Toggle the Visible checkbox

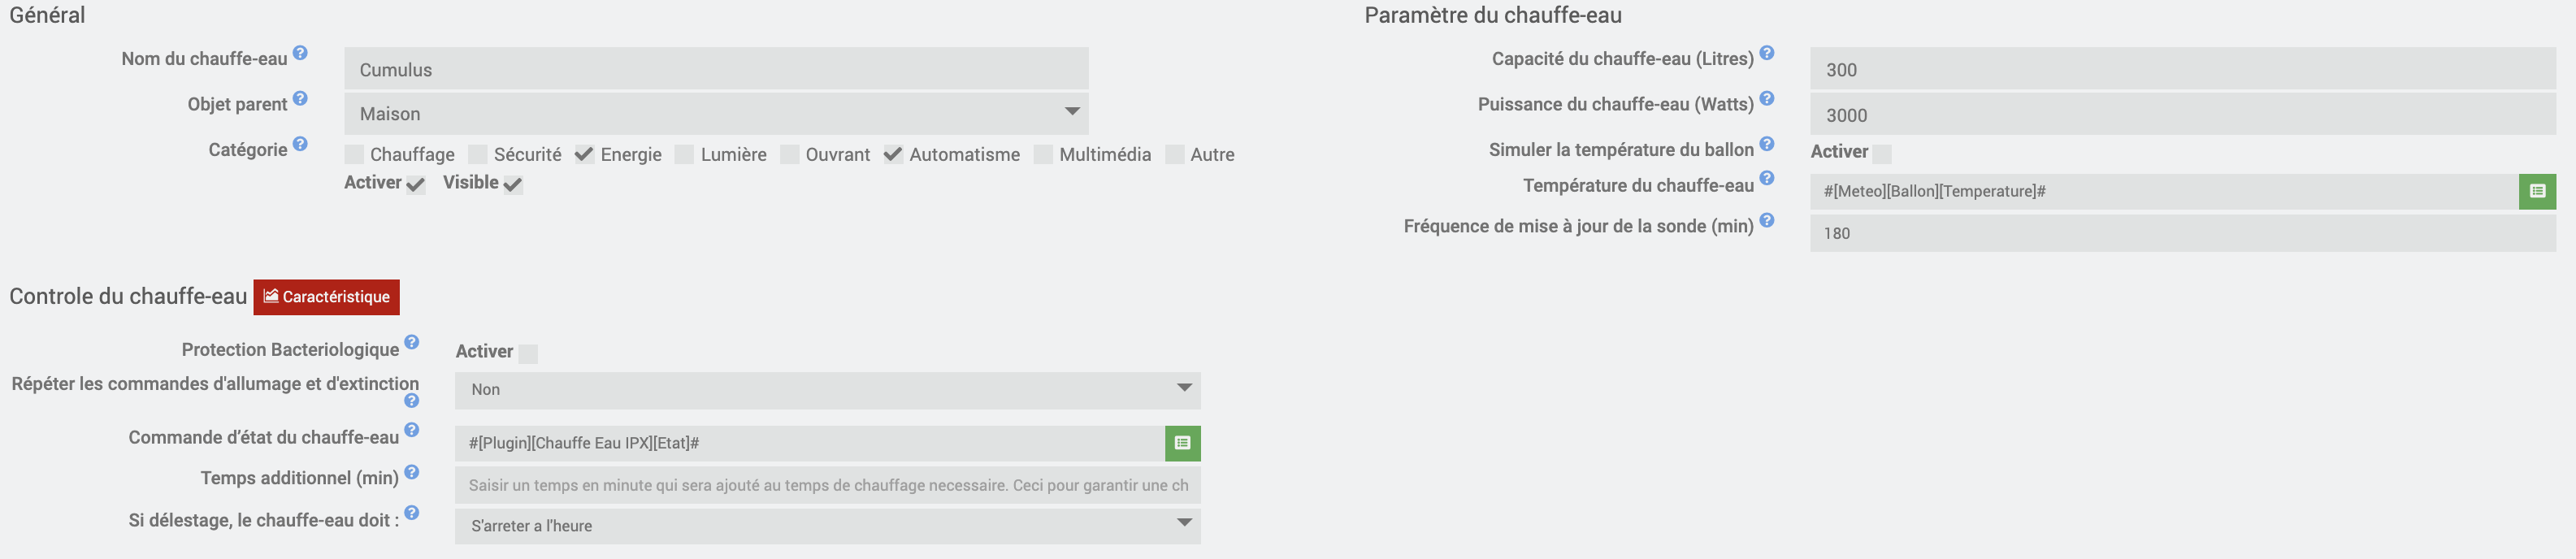pos(513,184)
